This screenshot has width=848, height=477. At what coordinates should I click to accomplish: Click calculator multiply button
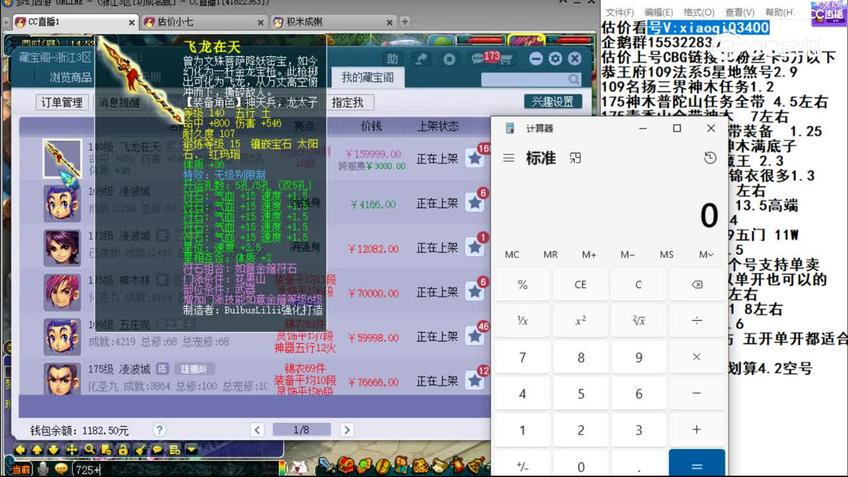(696, 357)
